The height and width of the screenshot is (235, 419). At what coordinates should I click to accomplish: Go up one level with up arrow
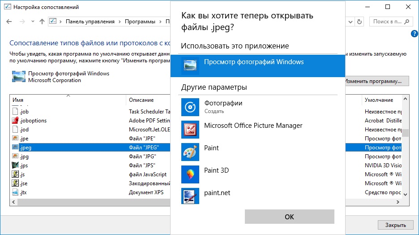click(42, 22)
